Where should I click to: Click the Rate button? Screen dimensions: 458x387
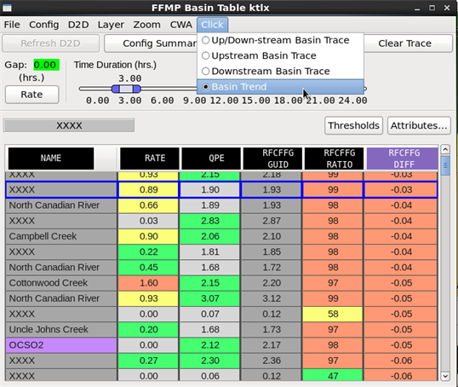pyautogui.click(x=31, y=95)
